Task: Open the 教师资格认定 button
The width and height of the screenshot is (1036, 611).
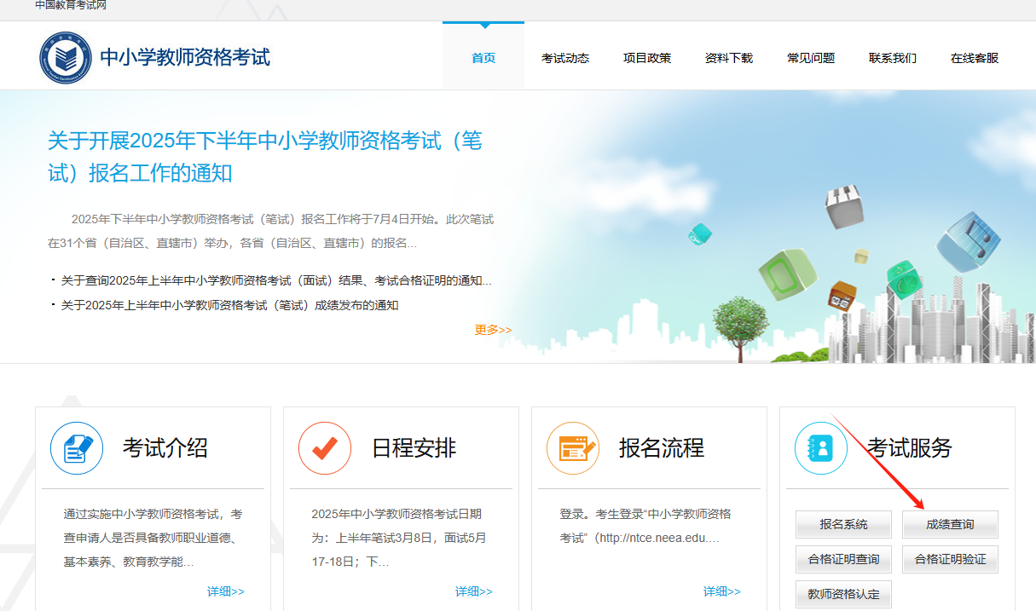Action: point(843,594)
